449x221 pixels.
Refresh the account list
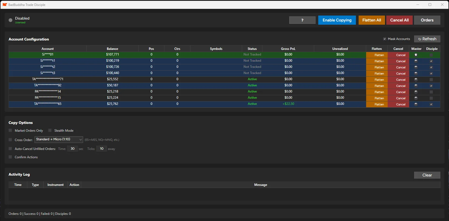click(x=427, y=39)
